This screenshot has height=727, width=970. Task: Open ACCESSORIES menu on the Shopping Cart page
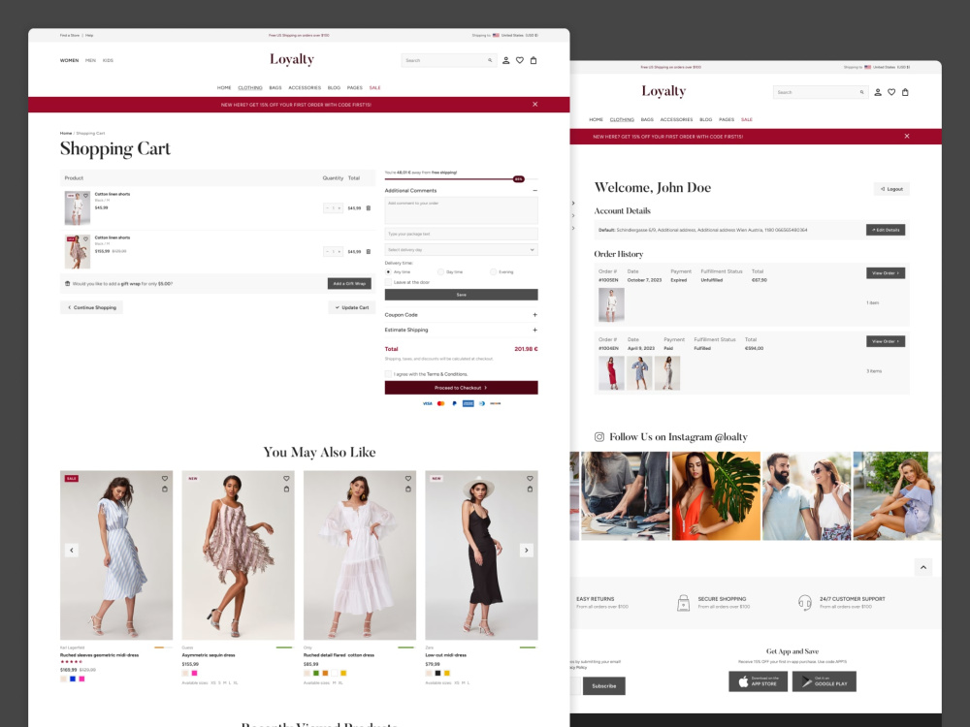coord(305,88)
